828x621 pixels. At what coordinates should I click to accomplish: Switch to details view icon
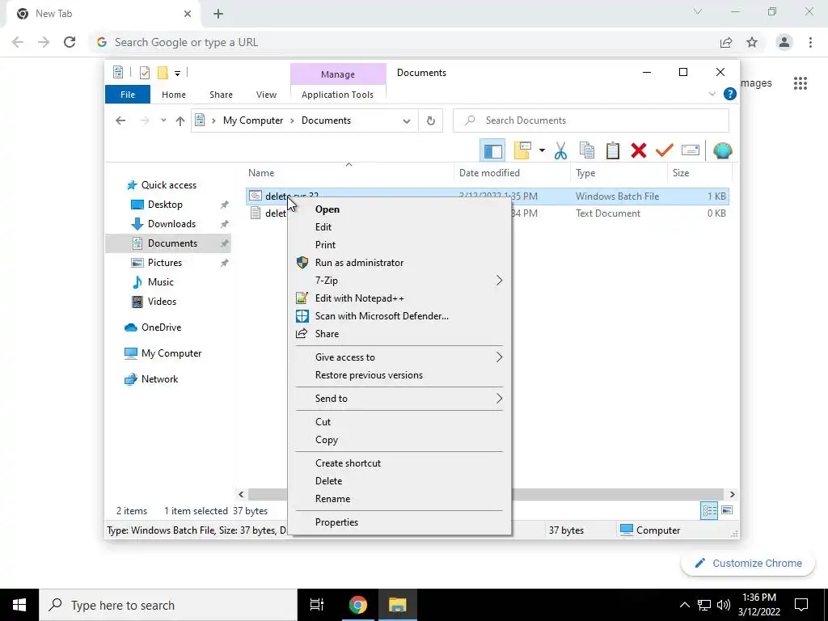coord(709,510)
